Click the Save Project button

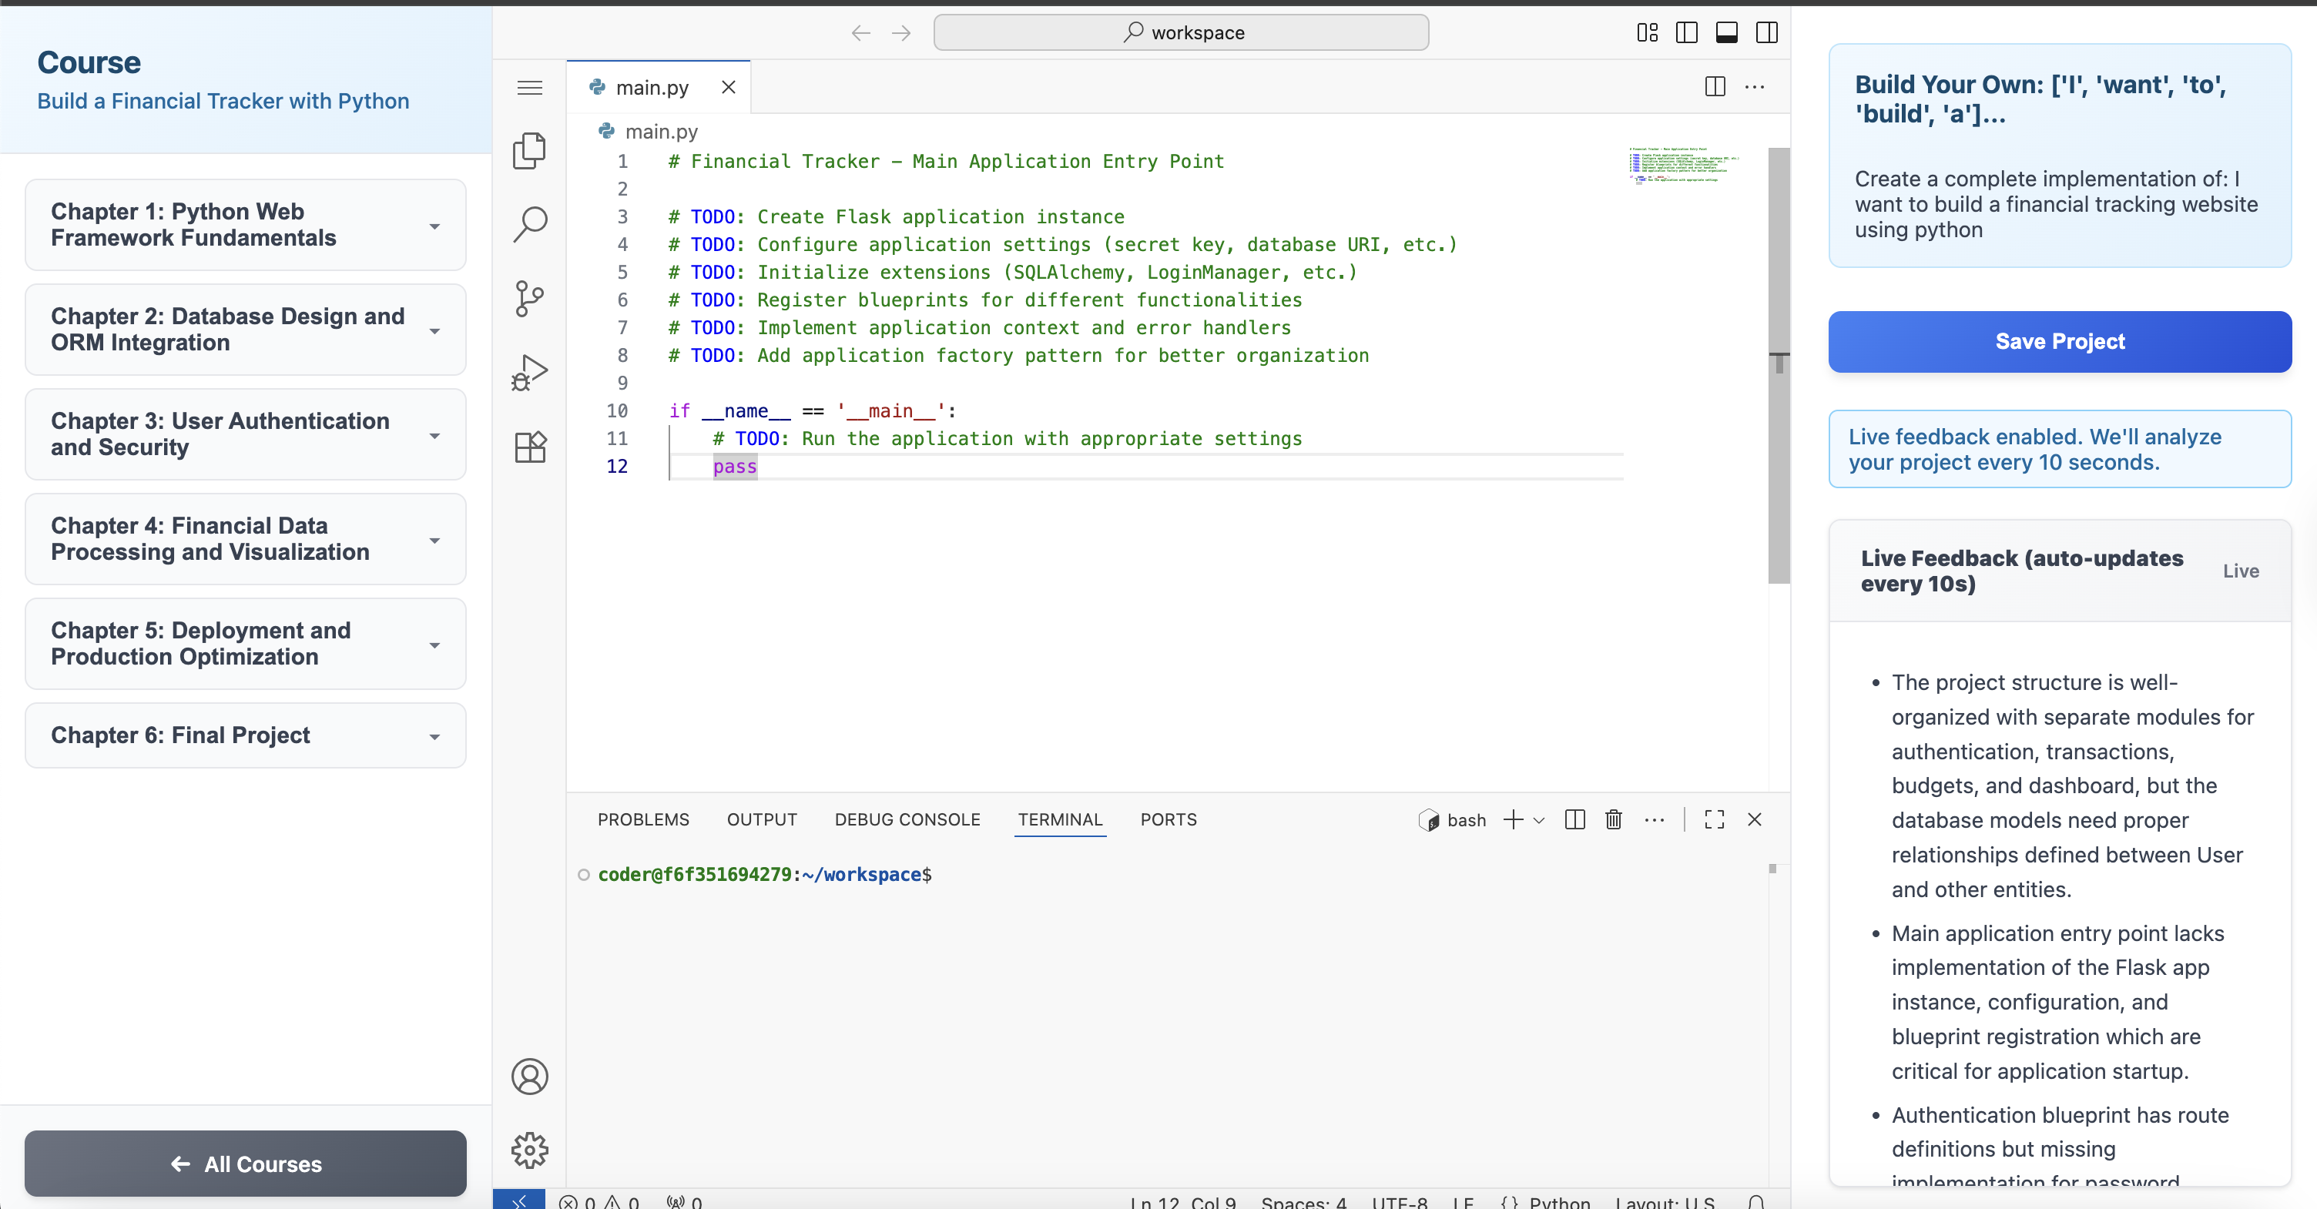point(2059,342)
